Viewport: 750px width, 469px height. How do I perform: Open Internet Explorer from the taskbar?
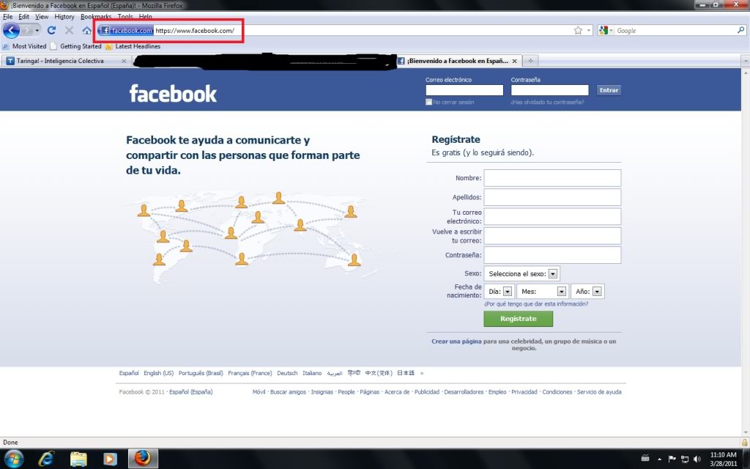point(48,458)
